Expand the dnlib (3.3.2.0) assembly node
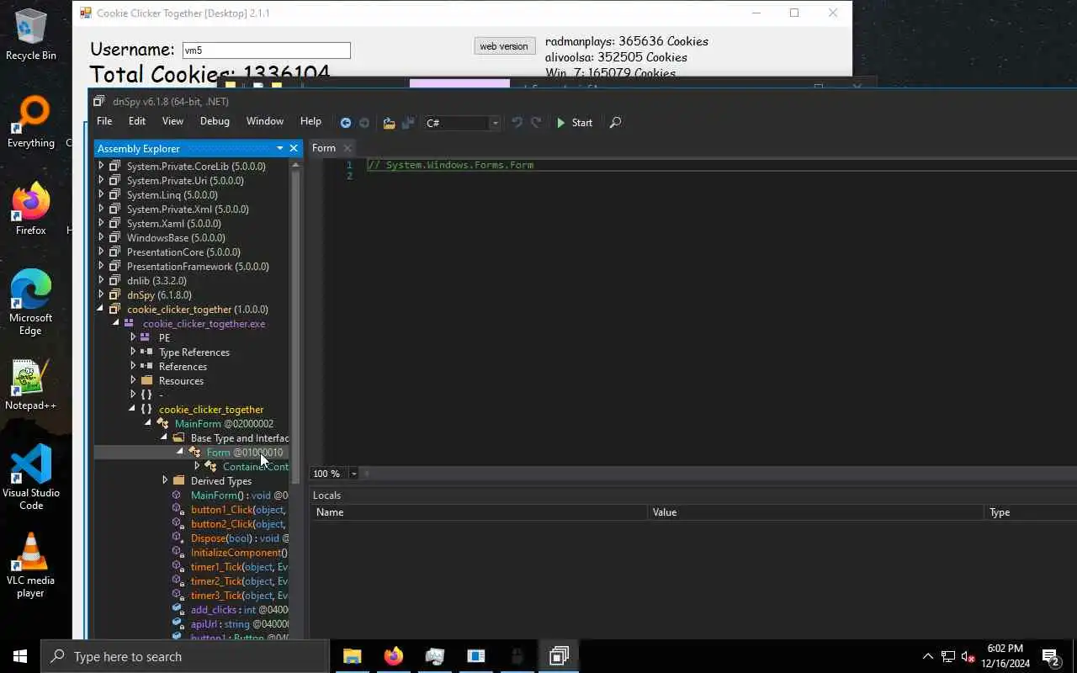This screenshot has height=673, width=1077. tap(101, 281)
